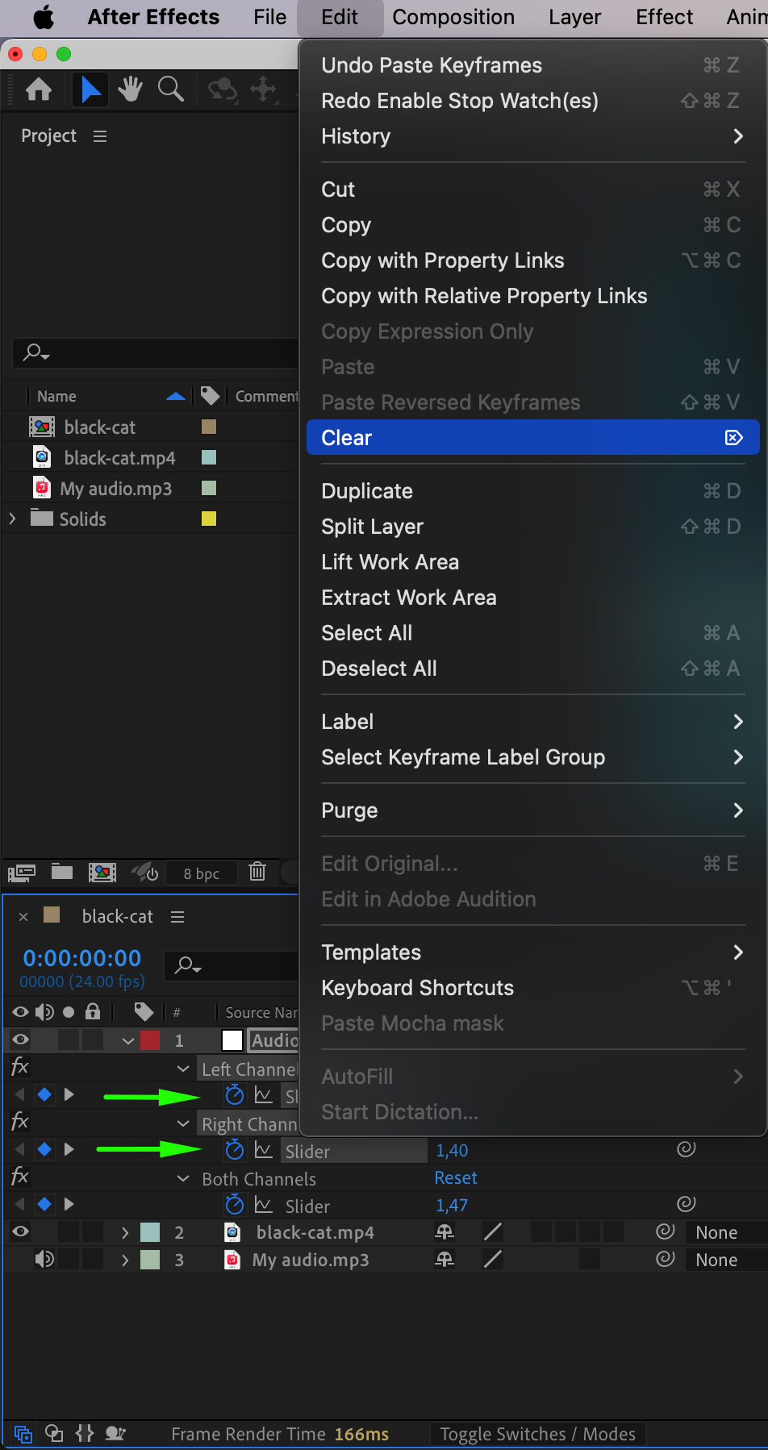
Task: Select the Hand tool
Action: (130, 90)
